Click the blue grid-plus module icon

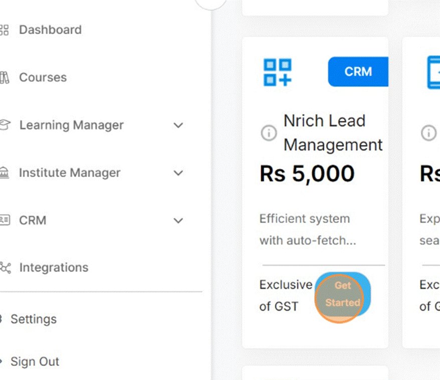click(278, 72)
